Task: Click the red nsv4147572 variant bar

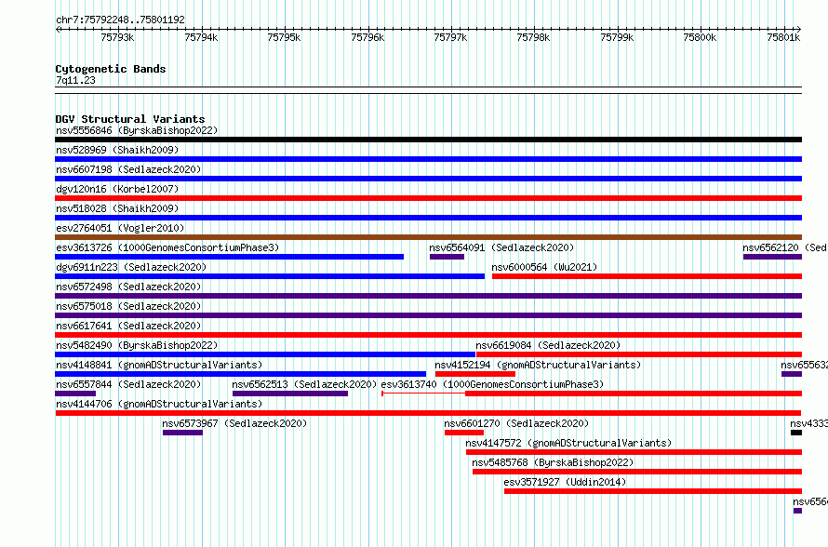Action: (634, 452)
